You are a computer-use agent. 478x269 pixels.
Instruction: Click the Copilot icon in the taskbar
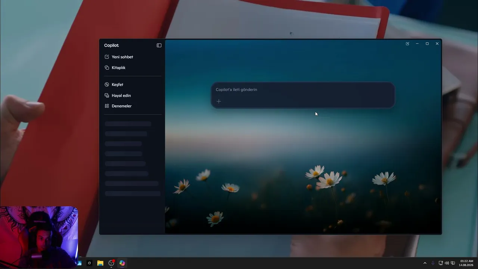click(x=122, y=263)
